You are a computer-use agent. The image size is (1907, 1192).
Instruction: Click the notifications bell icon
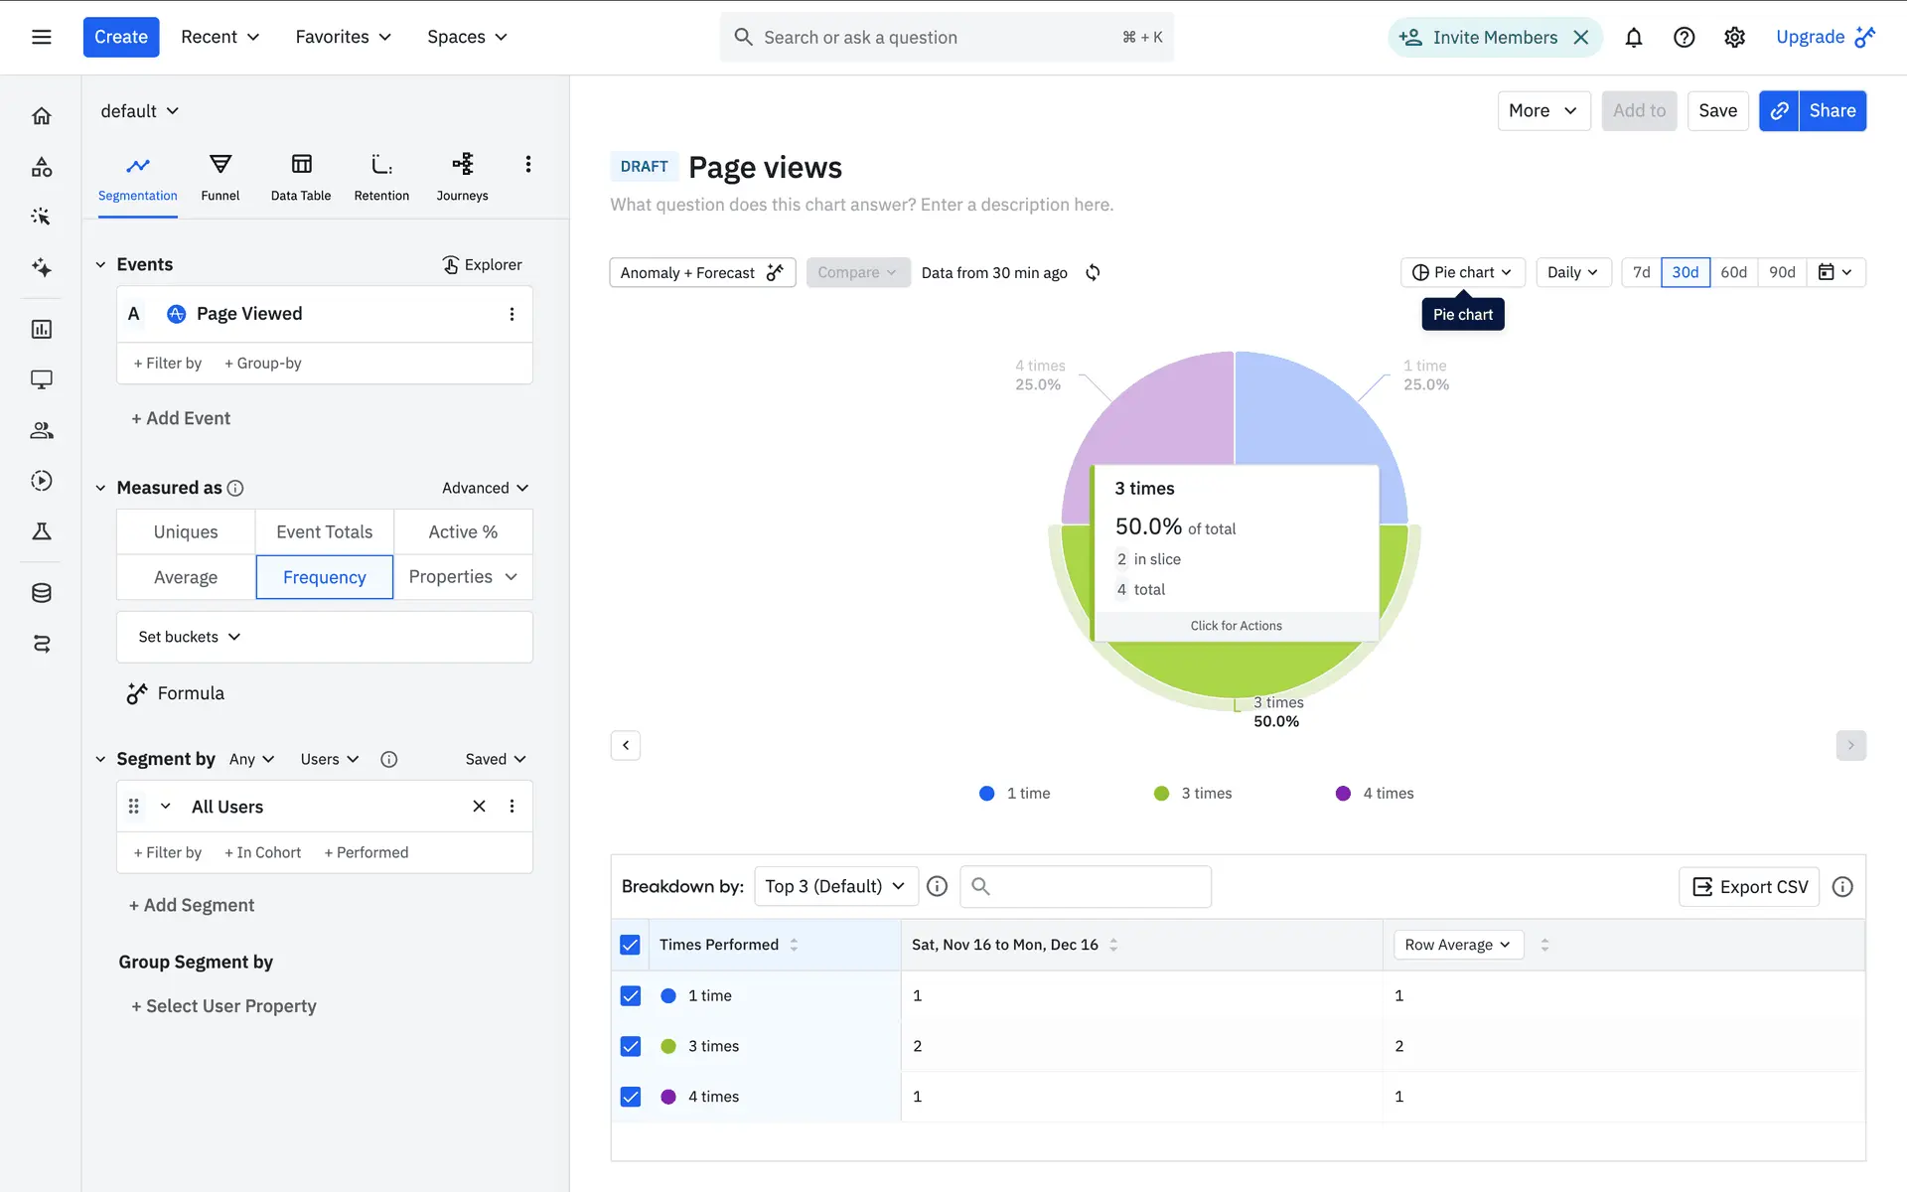coord(1633,38)
